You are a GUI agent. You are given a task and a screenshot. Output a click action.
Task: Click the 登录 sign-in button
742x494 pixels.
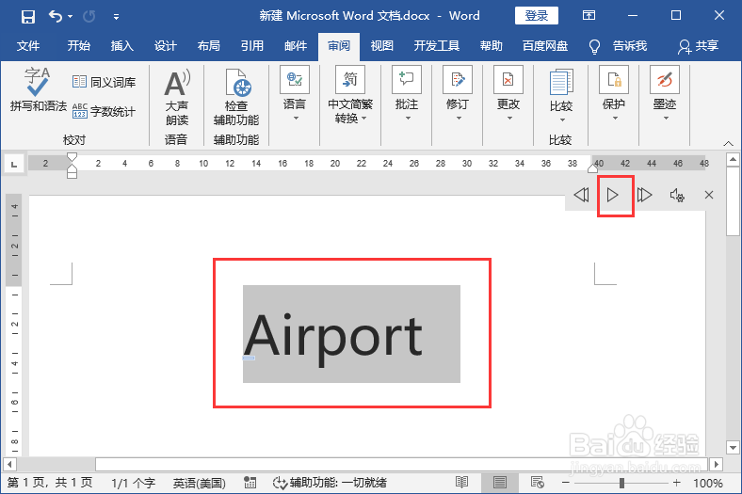coord(536,16)
